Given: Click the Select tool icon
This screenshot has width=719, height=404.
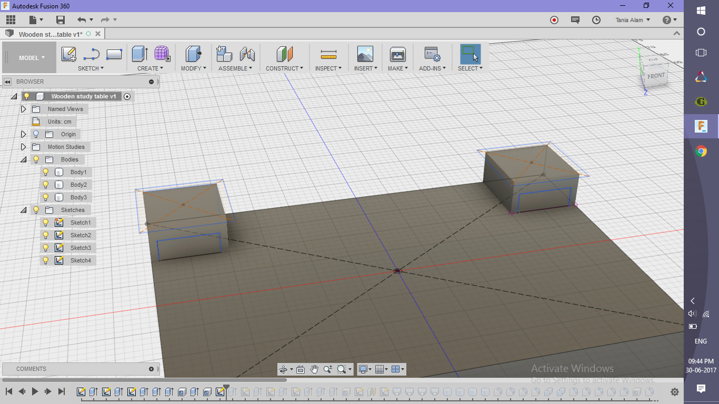Looking at the screenshot, I should pos(471,54).
